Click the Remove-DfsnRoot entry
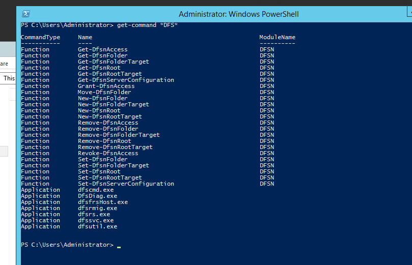Image resolution: width=412 pixels, height=265 pixels. click(104, 141)
